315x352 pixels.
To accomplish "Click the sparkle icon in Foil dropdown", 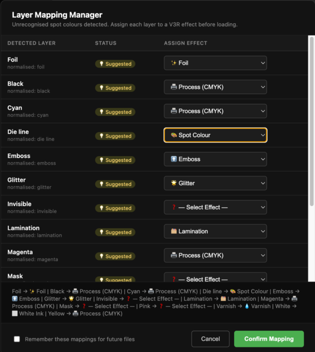I will pyautogui.click(x=174, y=63).
